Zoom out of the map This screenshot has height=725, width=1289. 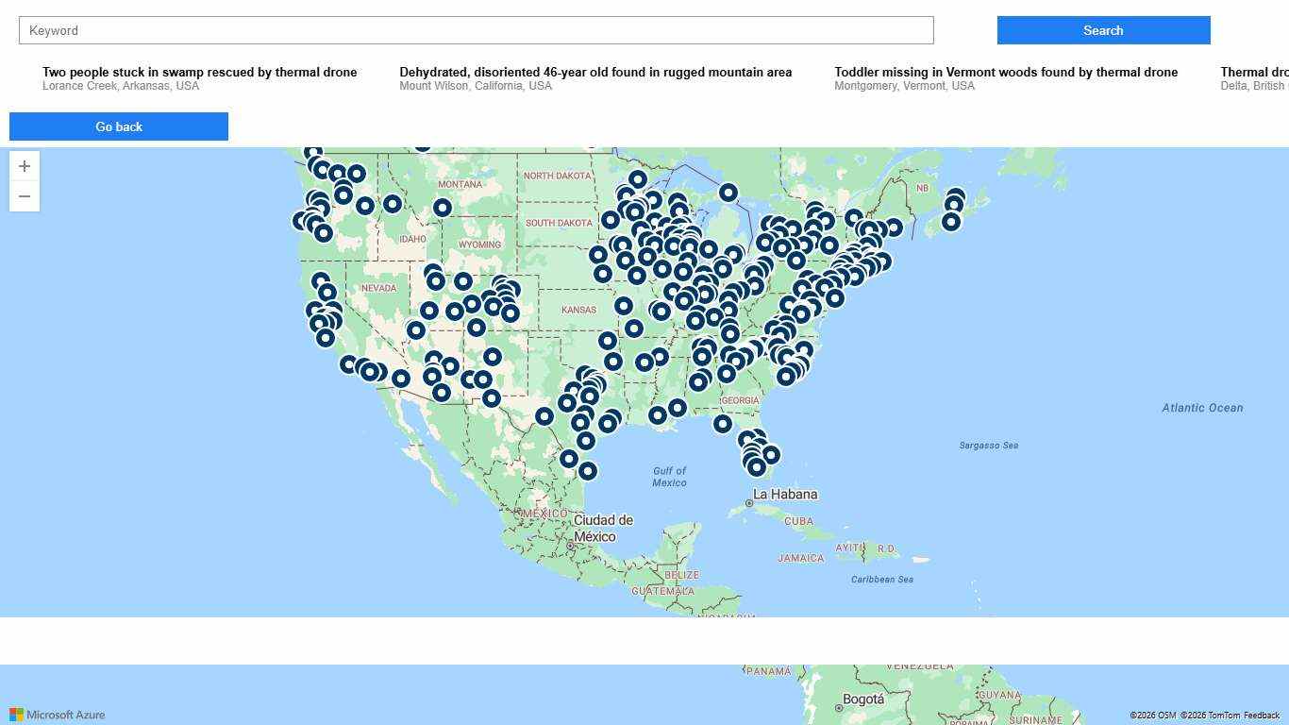25,196
